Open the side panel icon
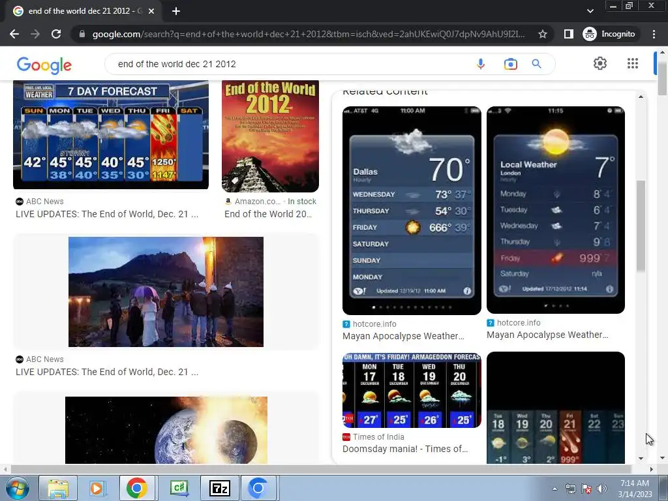Viewport: 668px width, 501px height. point(568,34)
